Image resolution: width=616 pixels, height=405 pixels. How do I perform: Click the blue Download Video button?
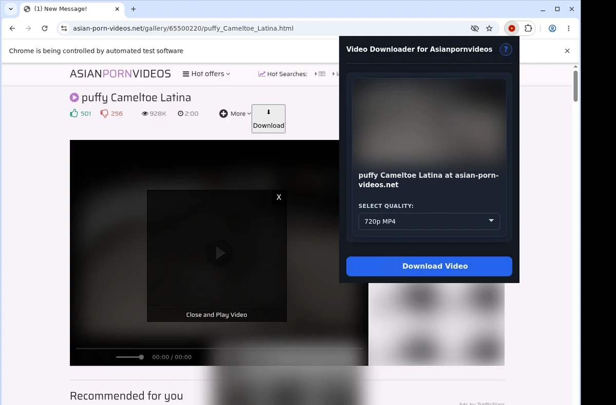point(429,266)
